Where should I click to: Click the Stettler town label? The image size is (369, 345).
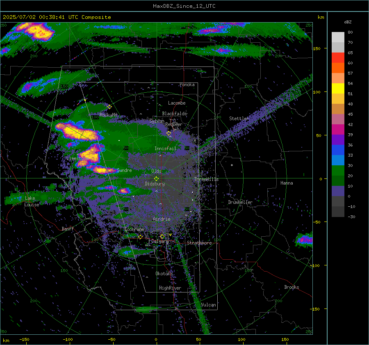(239, 119)
